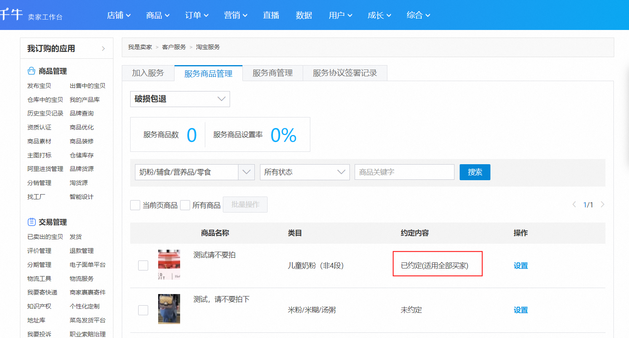Tick the 所有商品 checkbox

click(185, 205)
